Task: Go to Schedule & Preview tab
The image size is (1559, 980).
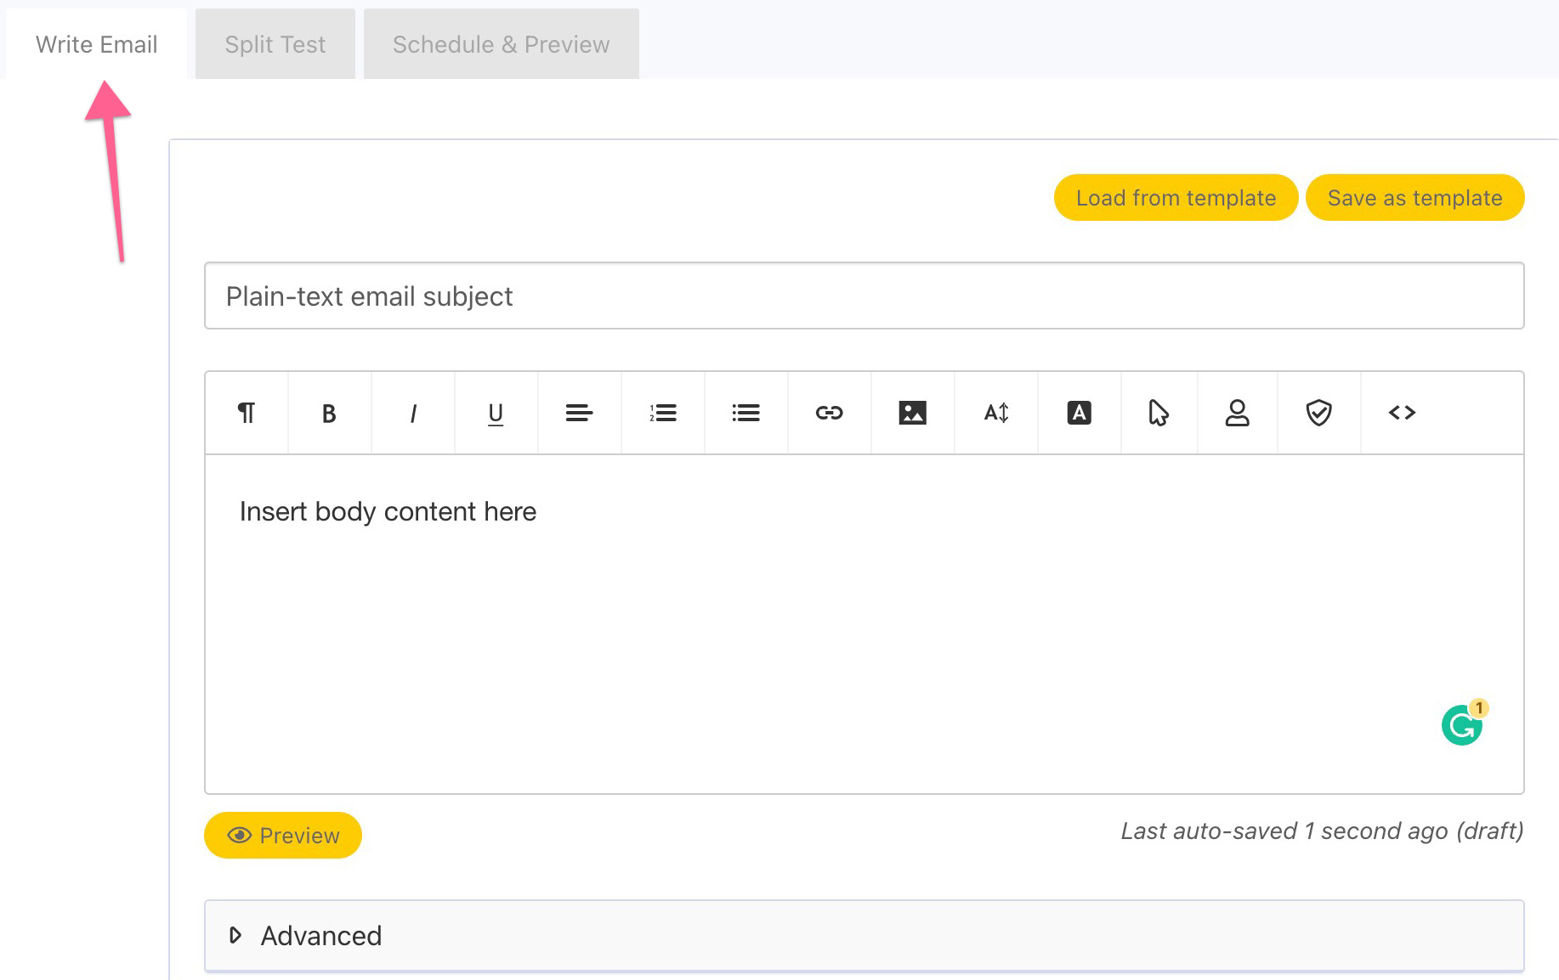Action: (502, 44)
